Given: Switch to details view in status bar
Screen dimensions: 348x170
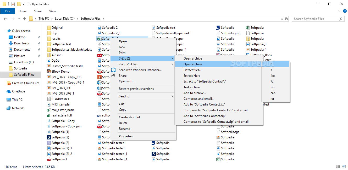Looking at the screenshot, I should (338, 167).
